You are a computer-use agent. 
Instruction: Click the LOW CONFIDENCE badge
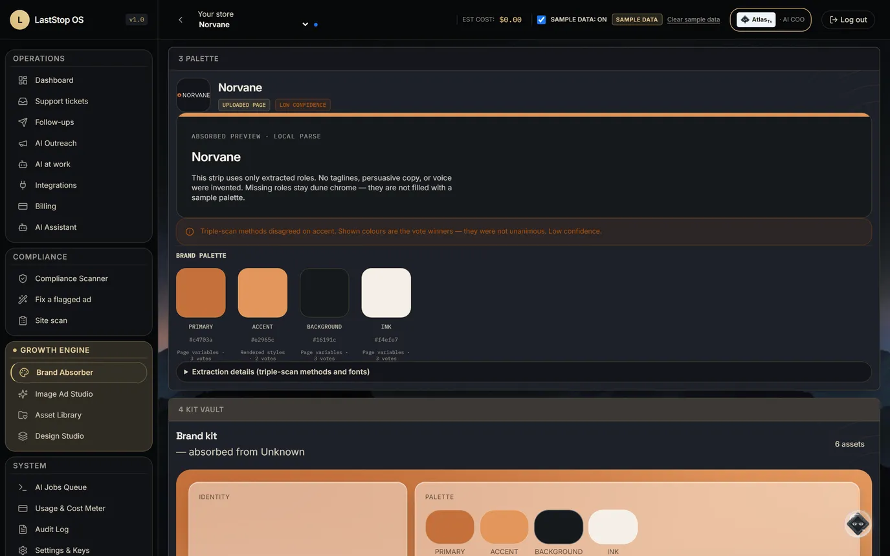pyautogui.click(x=303, y=105)
